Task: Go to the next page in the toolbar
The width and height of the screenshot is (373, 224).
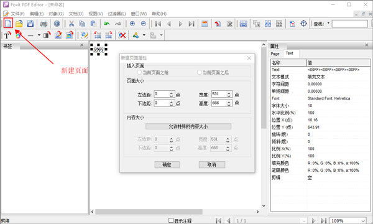Action: 180,24
